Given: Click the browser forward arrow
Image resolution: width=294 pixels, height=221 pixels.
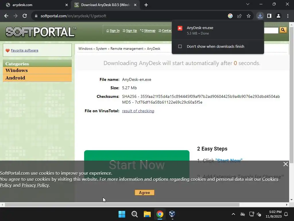Looking at the screenshot, I should coord(16,16).
